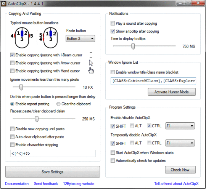This screenshot has width=206, height=189.
Task: Close the AutoClipX window
Action: [x=198, y=3]
